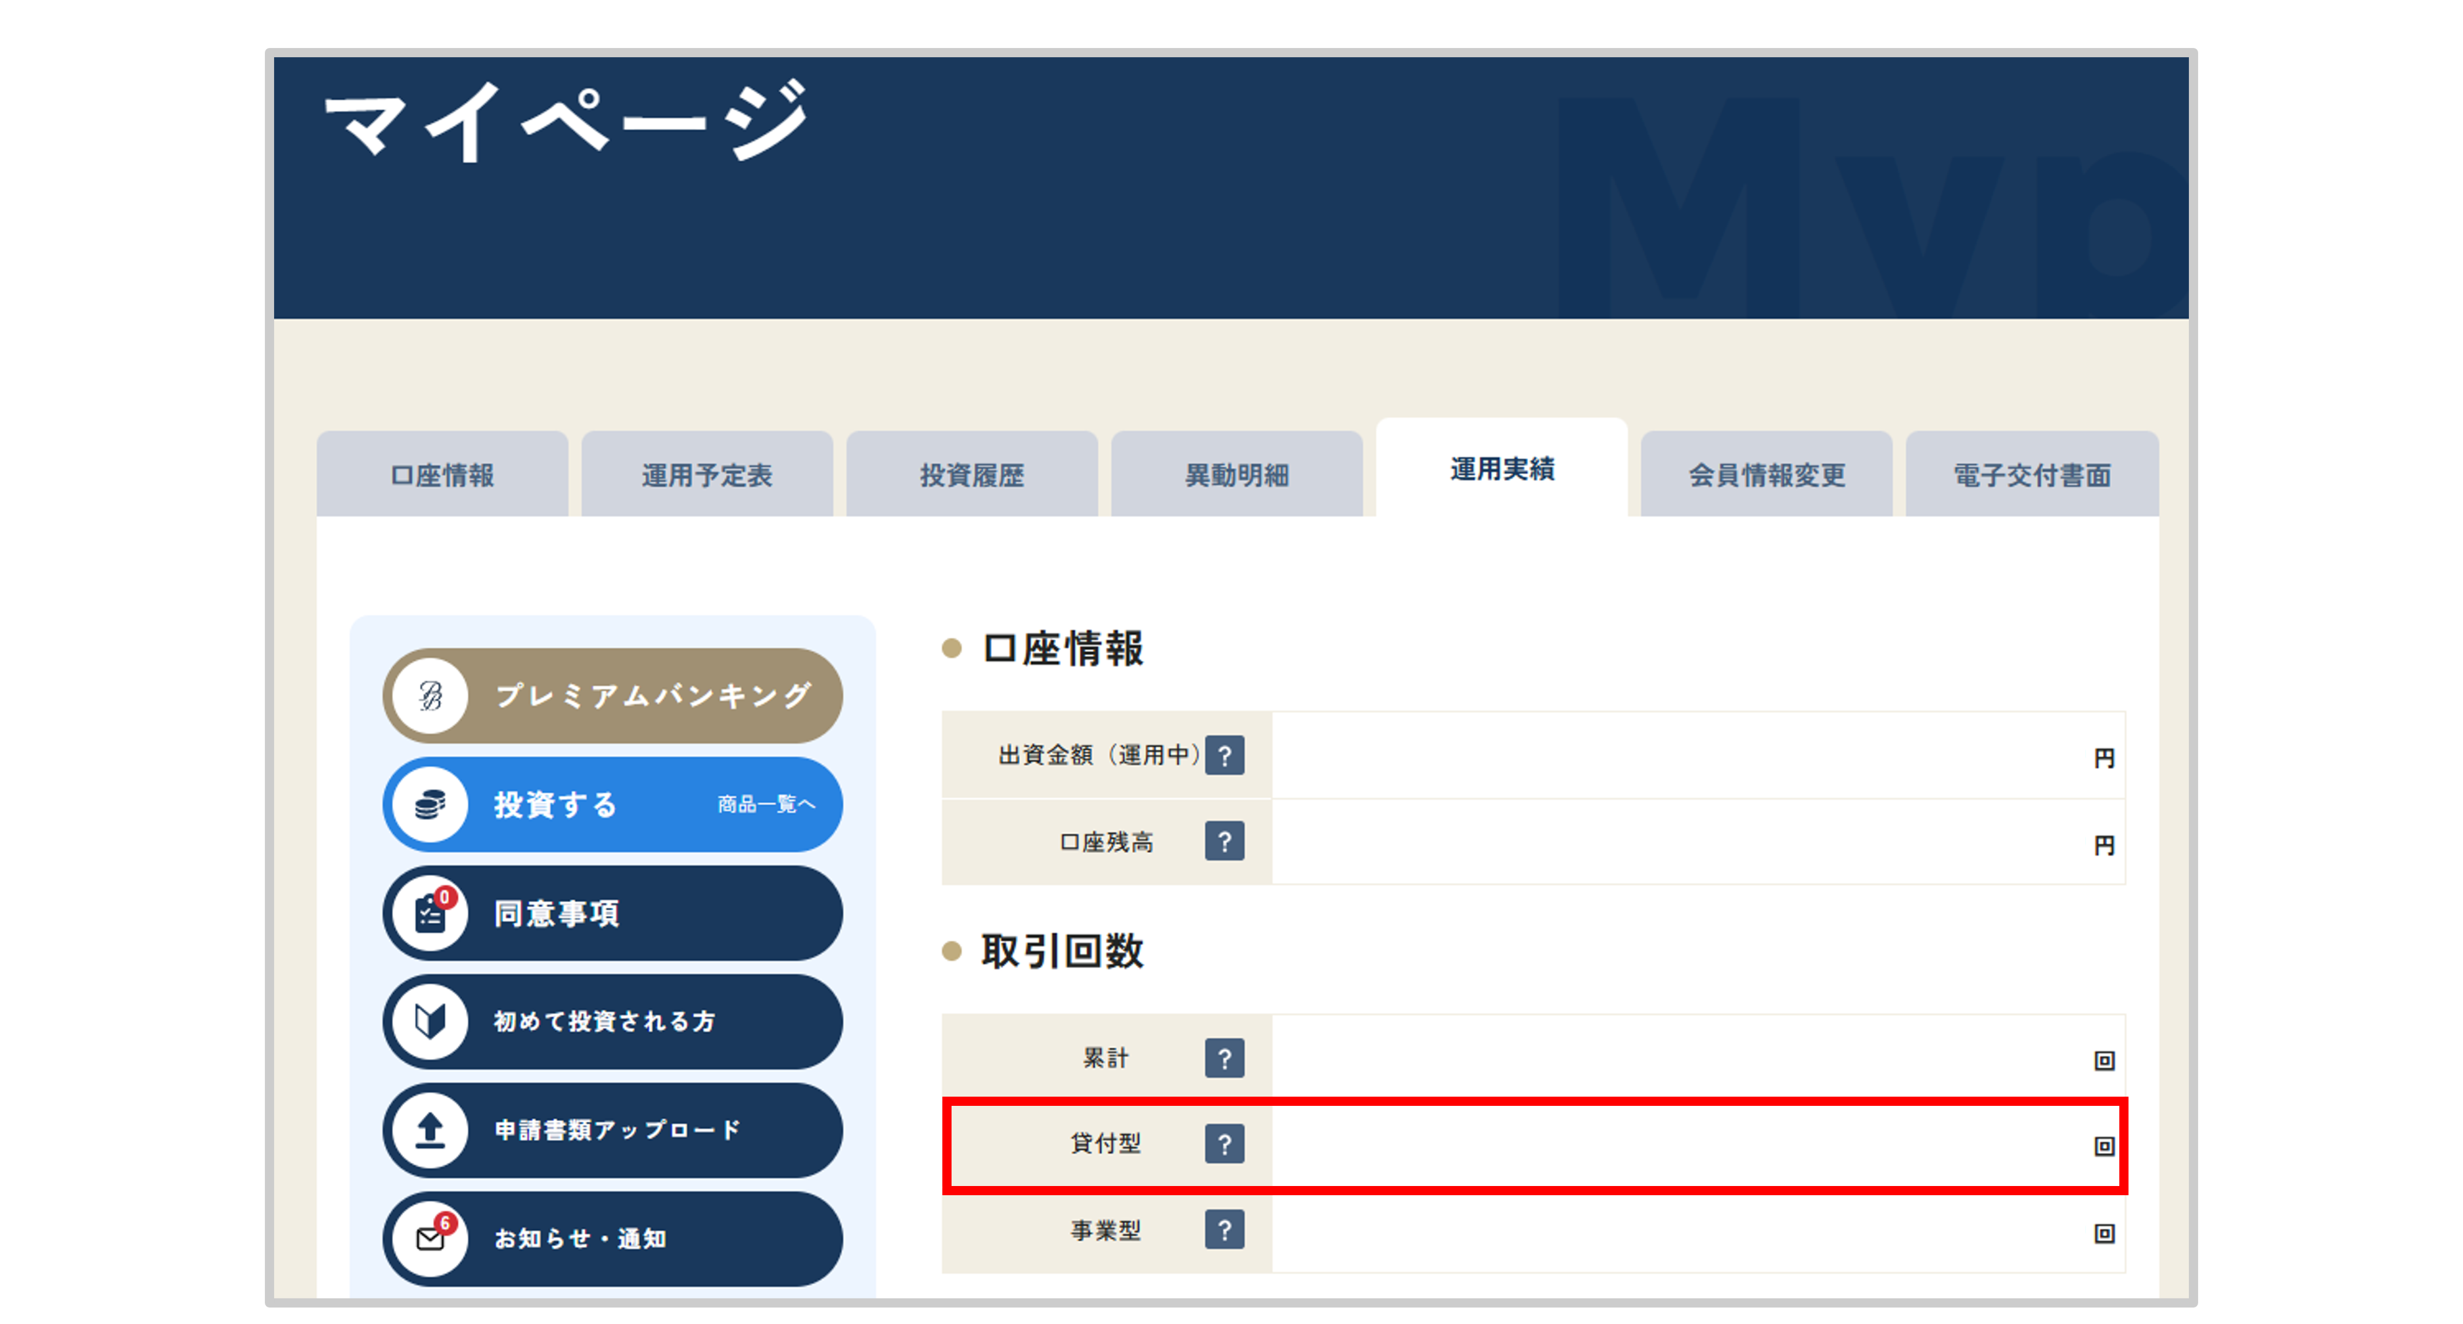Click the help icon beside 出資金額（運用中）
Screen dimensions: 2463x1324
(x=1224, y=755)
